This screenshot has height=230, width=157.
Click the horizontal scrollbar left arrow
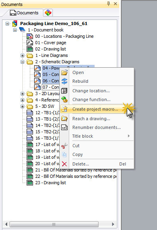click(6, 224)
